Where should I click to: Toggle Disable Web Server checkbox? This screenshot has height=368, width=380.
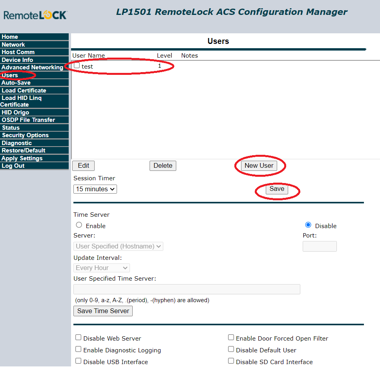point(78,337)
